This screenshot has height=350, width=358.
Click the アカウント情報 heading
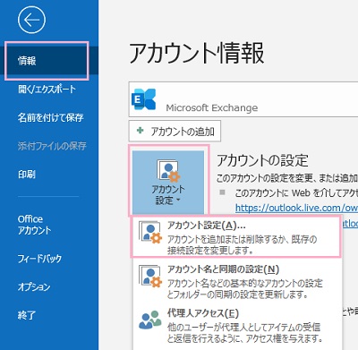(x=197, y=53)
